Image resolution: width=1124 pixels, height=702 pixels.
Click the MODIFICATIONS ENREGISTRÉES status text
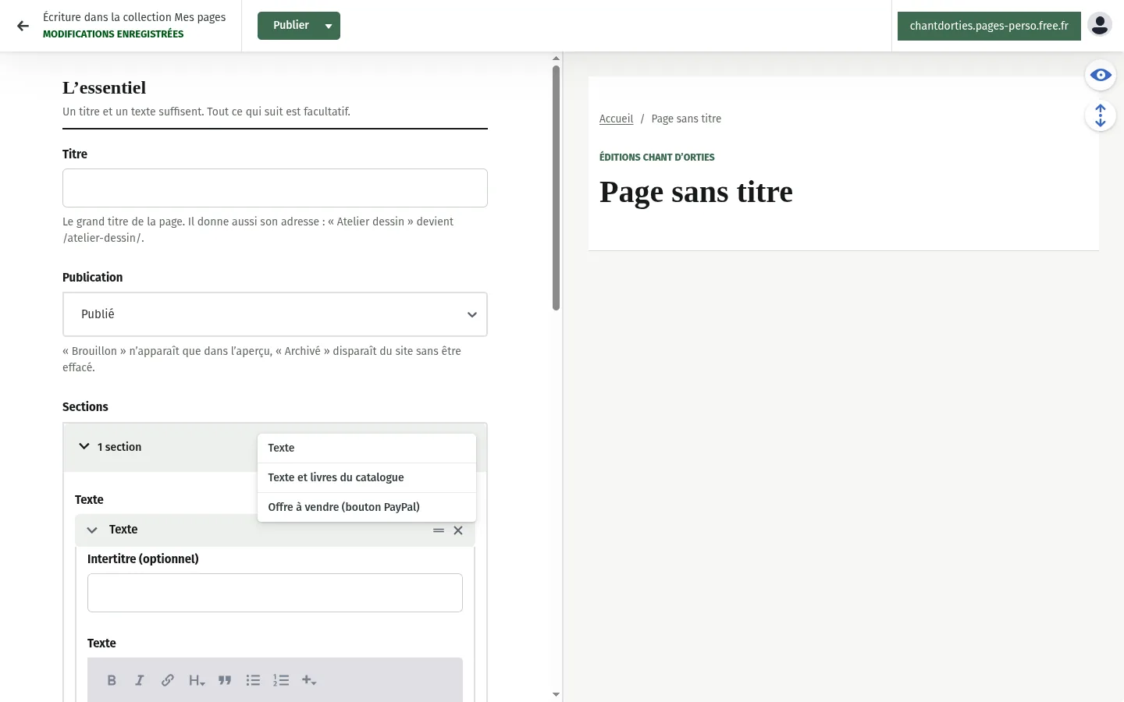[113, 34]
